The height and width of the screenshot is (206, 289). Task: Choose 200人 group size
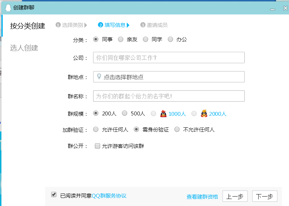(x=96, y=113)
